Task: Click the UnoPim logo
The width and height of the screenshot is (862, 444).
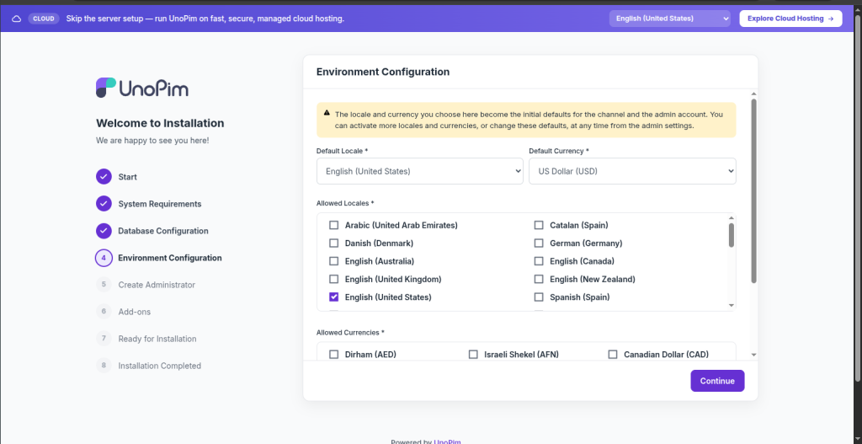Action: [141, 88]
